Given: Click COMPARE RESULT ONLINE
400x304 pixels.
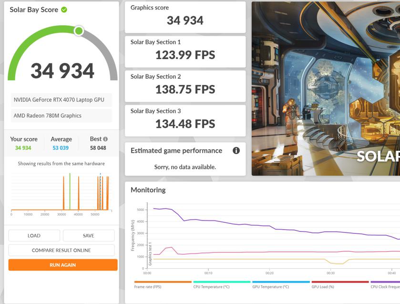Looking at the screenshot, I should click(61, 250).
